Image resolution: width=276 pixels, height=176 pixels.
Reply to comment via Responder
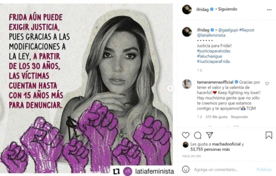coord(239,117)
